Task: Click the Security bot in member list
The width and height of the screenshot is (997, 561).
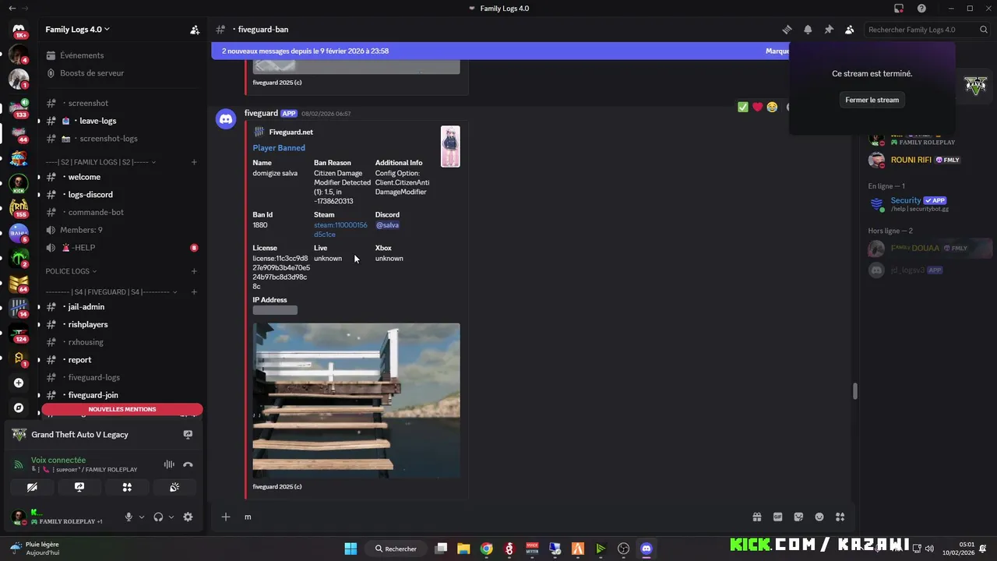Action: click(928, 204)
